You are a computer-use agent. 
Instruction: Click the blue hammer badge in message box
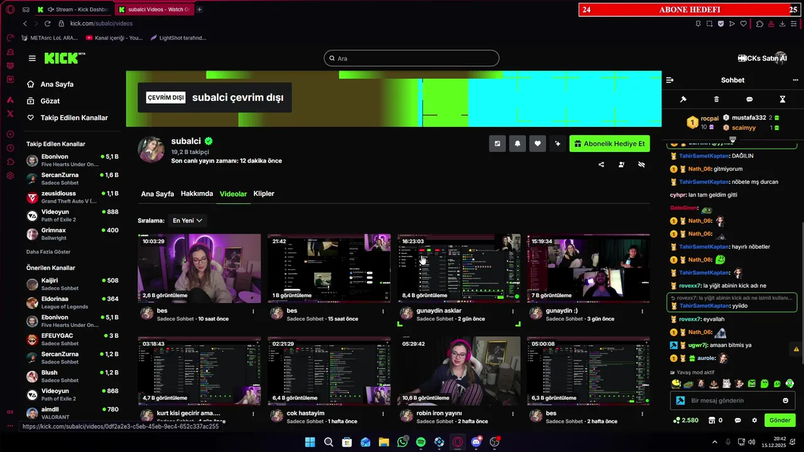point(680,401)
